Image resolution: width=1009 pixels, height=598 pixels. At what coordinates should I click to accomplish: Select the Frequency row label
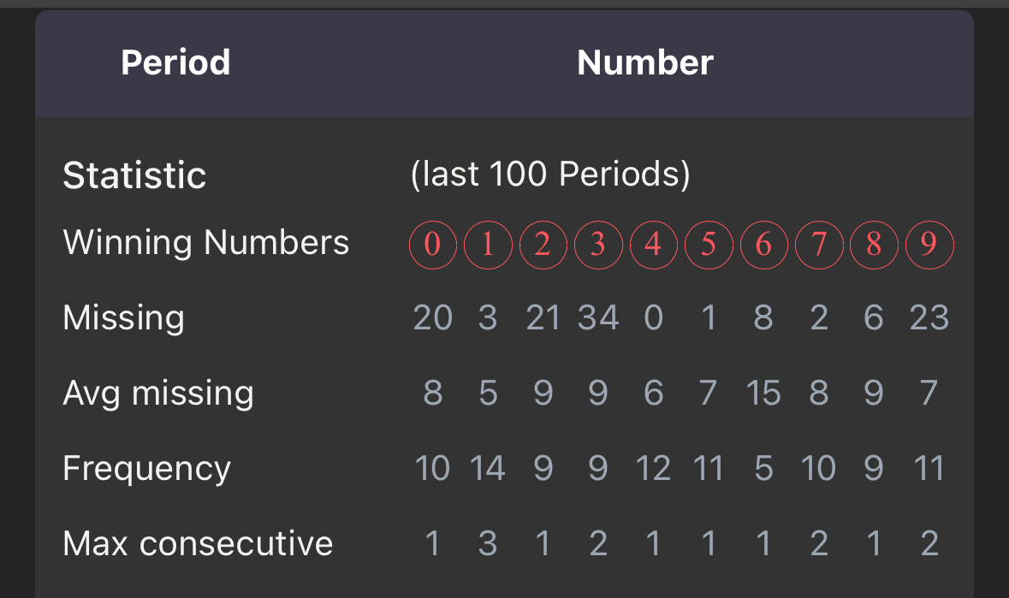146,468
